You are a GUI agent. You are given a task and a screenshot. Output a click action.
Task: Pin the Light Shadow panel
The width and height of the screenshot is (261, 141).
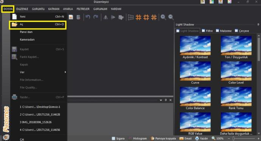click(x=258, y=25)
